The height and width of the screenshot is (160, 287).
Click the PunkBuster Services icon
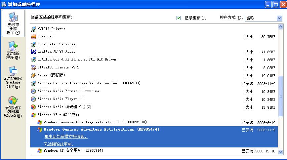[33, 44]
